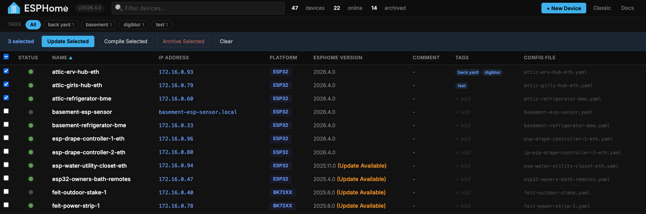Click the 22 online count

pos(348,8)
